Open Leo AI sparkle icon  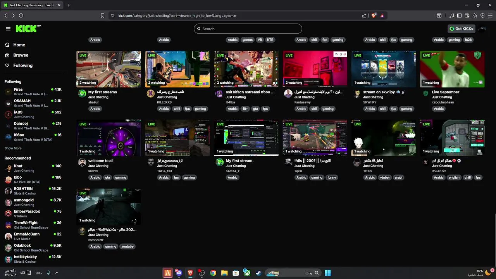click(x=475, y=15)
